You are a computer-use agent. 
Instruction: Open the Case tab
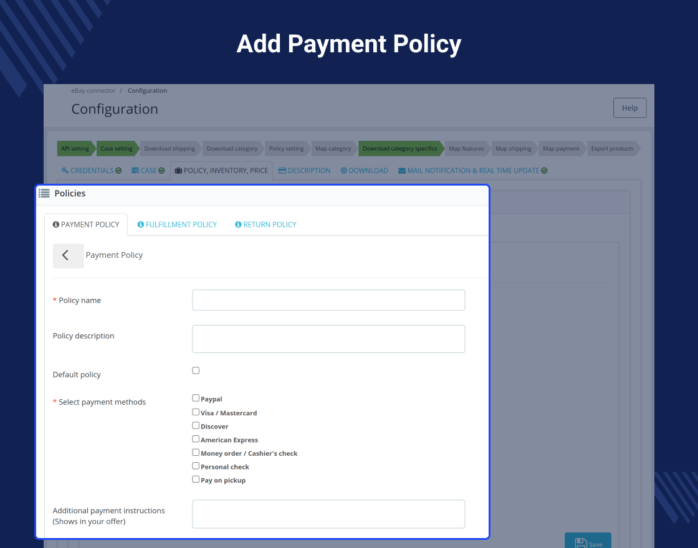pos(148,171)
